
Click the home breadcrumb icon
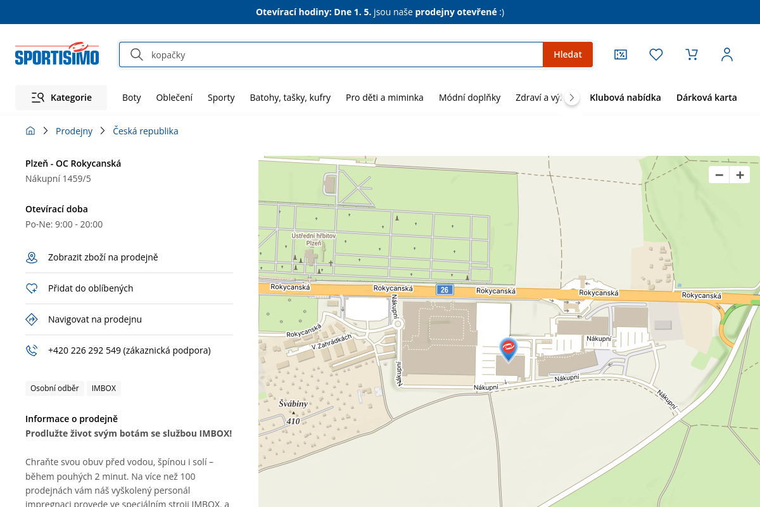point(30,131)
